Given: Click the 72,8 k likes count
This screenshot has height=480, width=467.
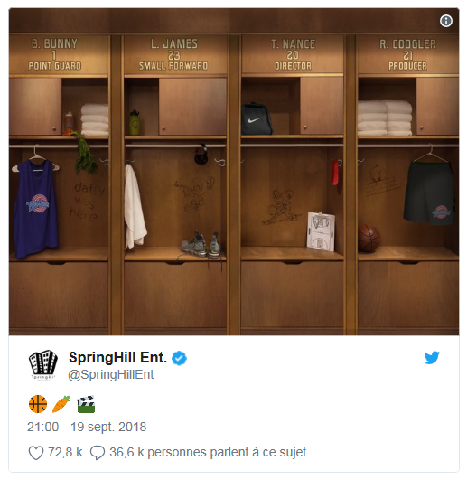Looking at the screenshot, I should pyautogui.click(x=65, y=453).
